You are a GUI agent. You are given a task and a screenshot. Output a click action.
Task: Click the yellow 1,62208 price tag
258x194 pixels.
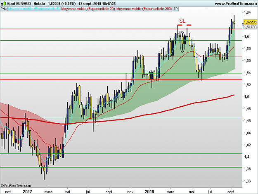pyautogui.click(x=250, y=22)
